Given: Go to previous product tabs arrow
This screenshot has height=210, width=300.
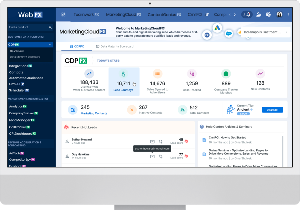Looking at the screenshot, I should coord(230,15).
